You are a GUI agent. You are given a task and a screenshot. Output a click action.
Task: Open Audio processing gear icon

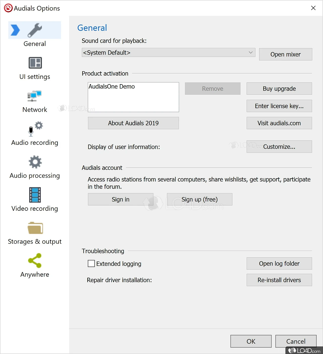35,162
